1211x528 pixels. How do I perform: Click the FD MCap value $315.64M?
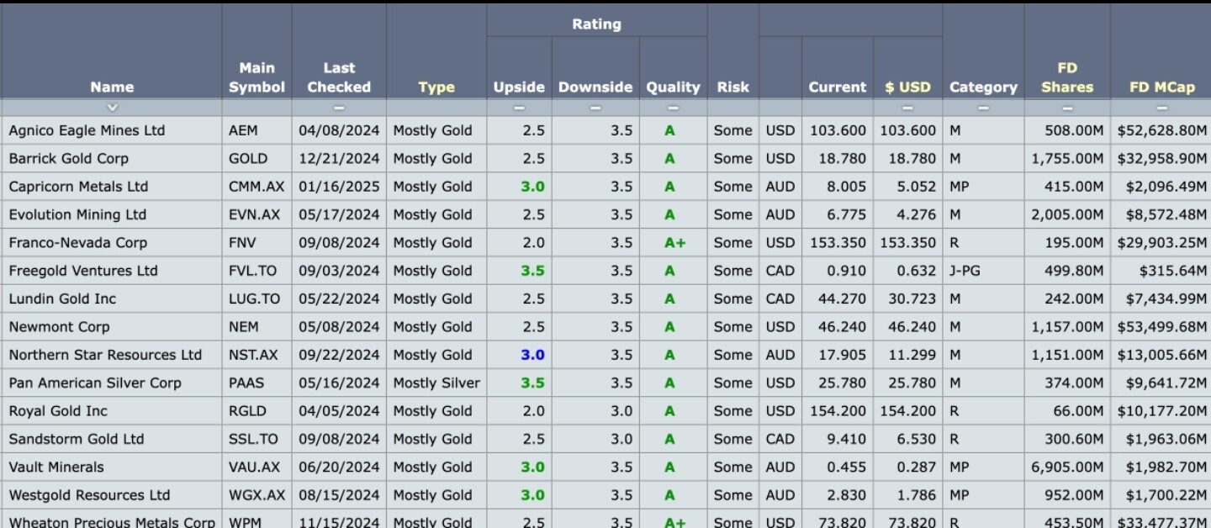1173,271
